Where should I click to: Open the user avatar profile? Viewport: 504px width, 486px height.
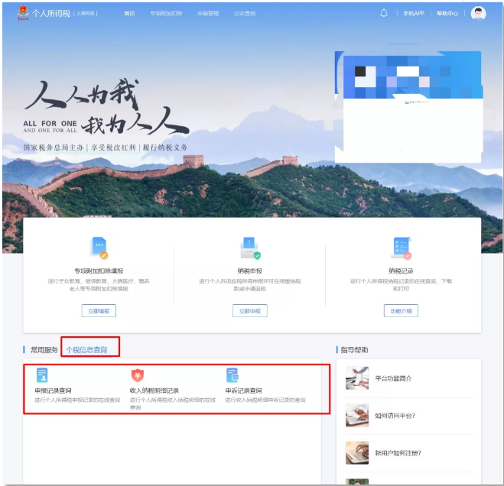(x=478, y=13)
